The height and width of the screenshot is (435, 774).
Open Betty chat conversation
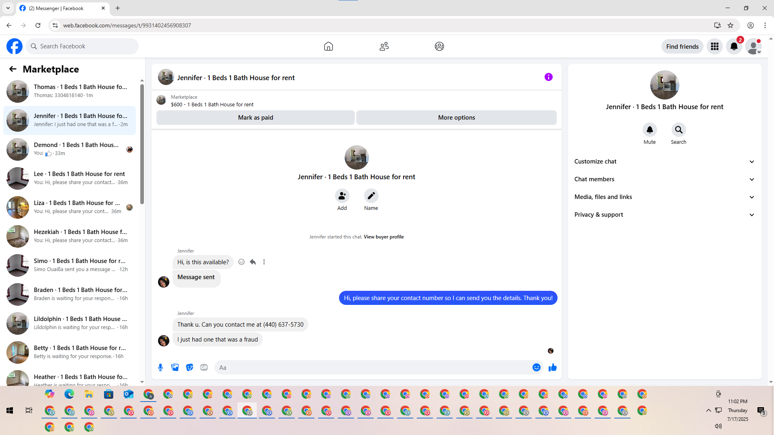(x=69, y=352)
